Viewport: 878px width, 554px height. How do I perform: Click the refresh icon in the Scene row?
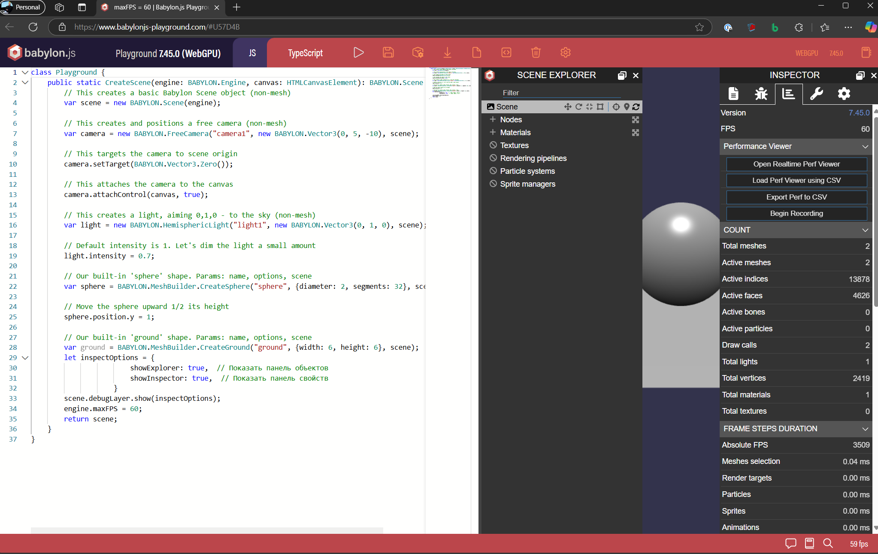pyautogui.click(x=636, y=107)
